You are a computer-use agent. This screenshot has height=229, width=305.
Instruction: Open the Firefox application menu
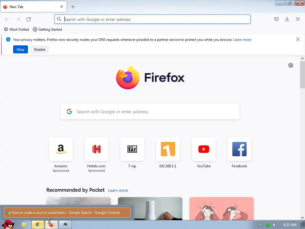[298, 19]
